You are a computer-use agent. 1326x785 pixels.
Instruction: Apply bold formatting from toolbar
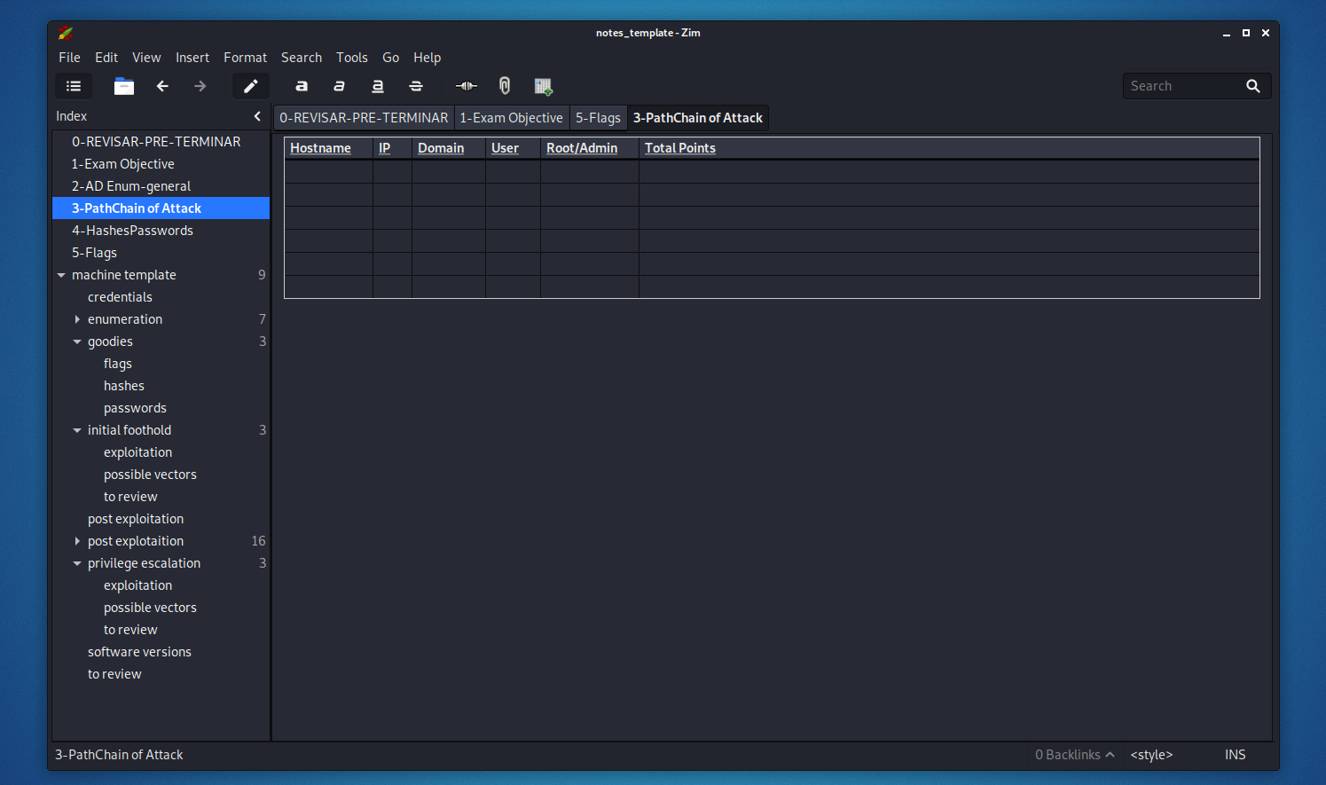coord(302,86)
